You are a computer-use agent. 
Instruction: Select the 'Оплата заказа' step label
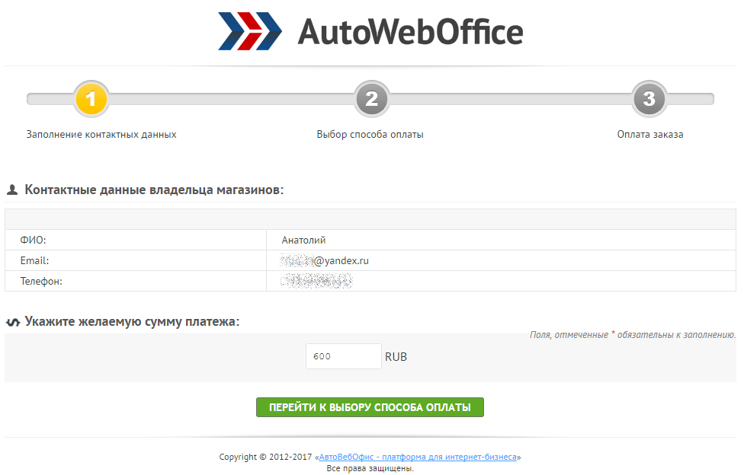tap(649, 135)
